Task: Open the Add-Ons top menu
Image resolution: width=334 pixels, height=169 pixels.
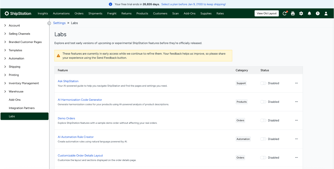Action: [x=189, y=14]
